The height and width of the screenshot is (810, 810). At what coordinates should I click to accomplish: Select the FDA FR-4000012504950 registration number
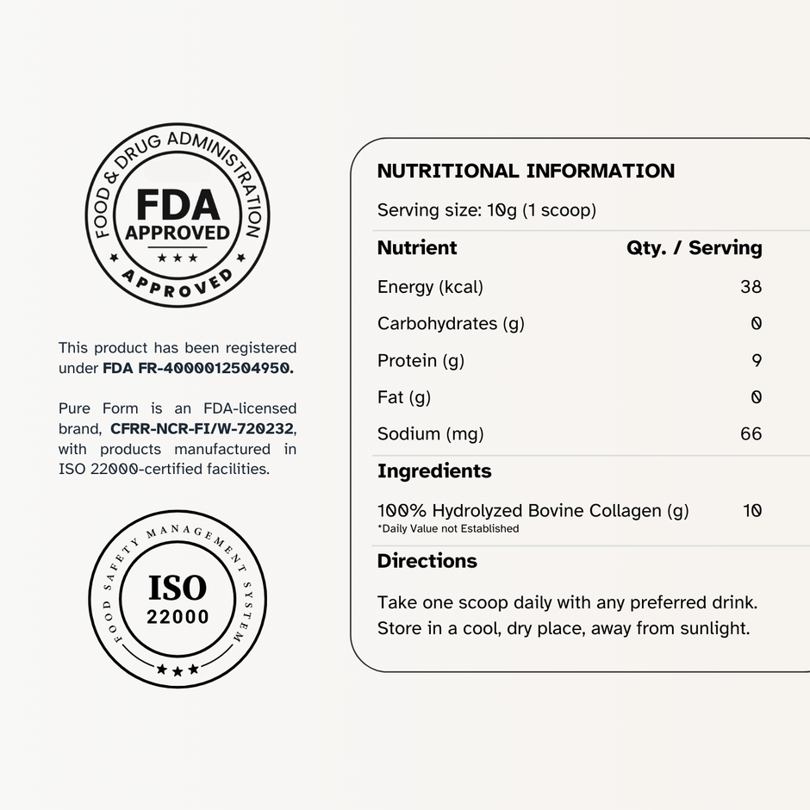click(198, 368)
